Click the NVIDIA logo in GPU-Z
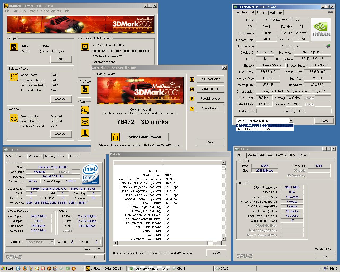 (321, 29)
